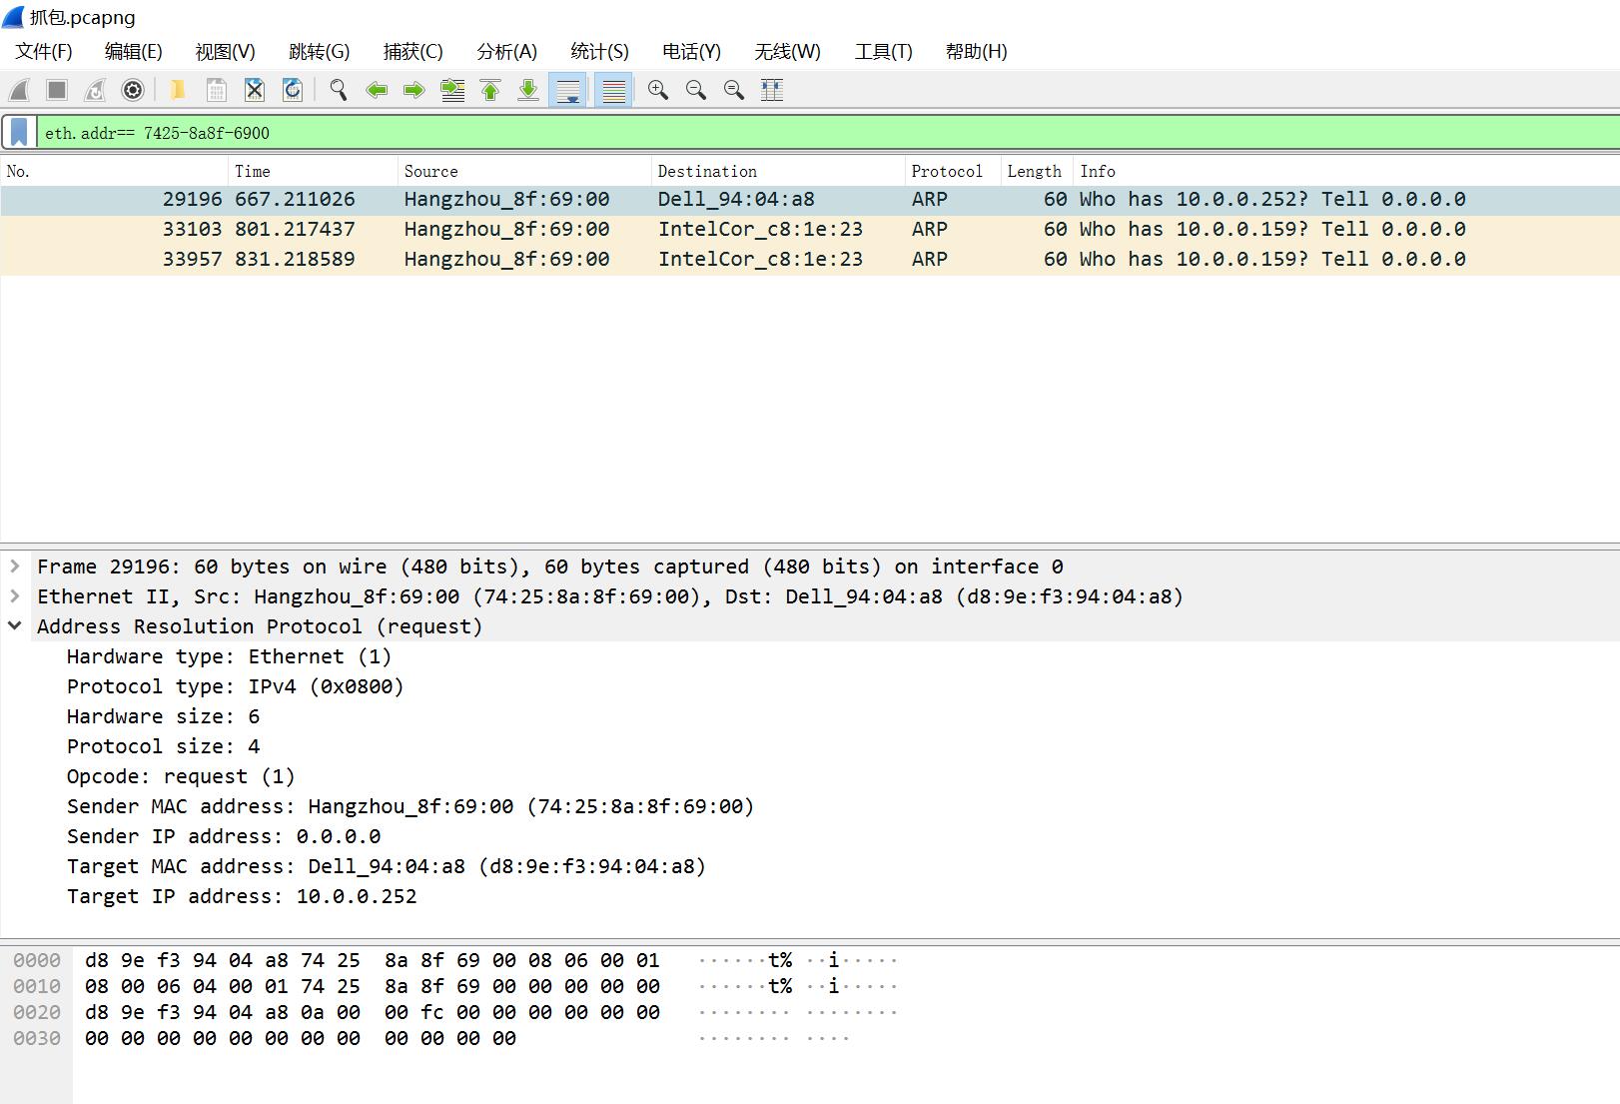This screenshot has height=1104, width=1620.
Task: Toggle auto-scroll during live capture
Action: click(x=567, y=90)
